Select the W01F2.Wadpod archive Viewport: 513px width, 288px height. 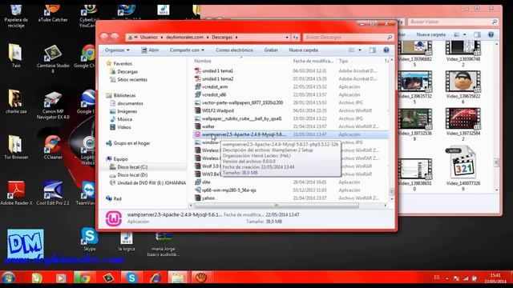(x=217, y=110)
